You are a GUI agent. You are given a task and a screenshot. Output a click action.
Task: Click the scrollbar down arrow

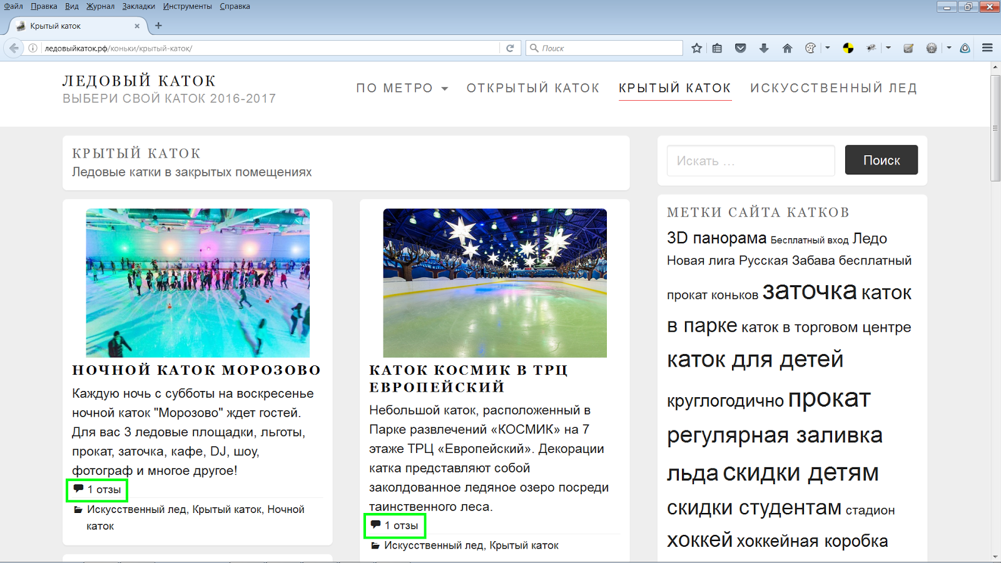pos(995,557)
